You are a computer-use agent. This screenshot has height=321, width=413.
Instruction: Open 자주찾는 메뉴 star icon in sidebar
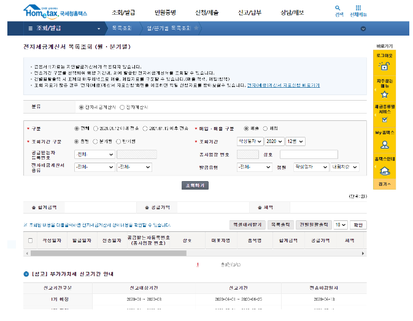[x=385, y=95]
